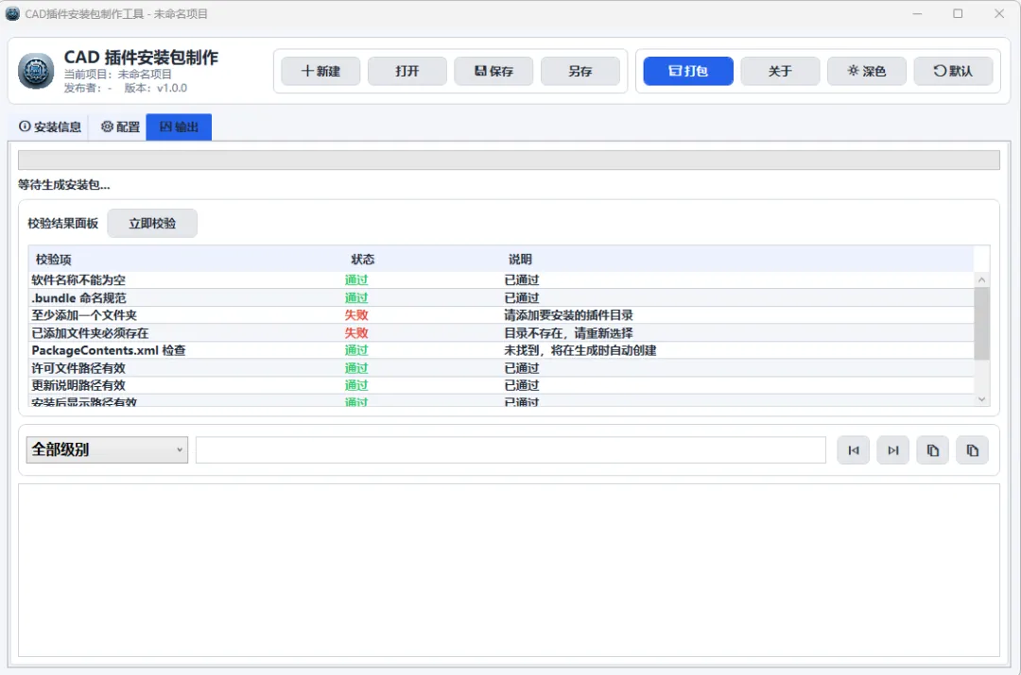Reset settings with the 默认 button

pos(953,71)
